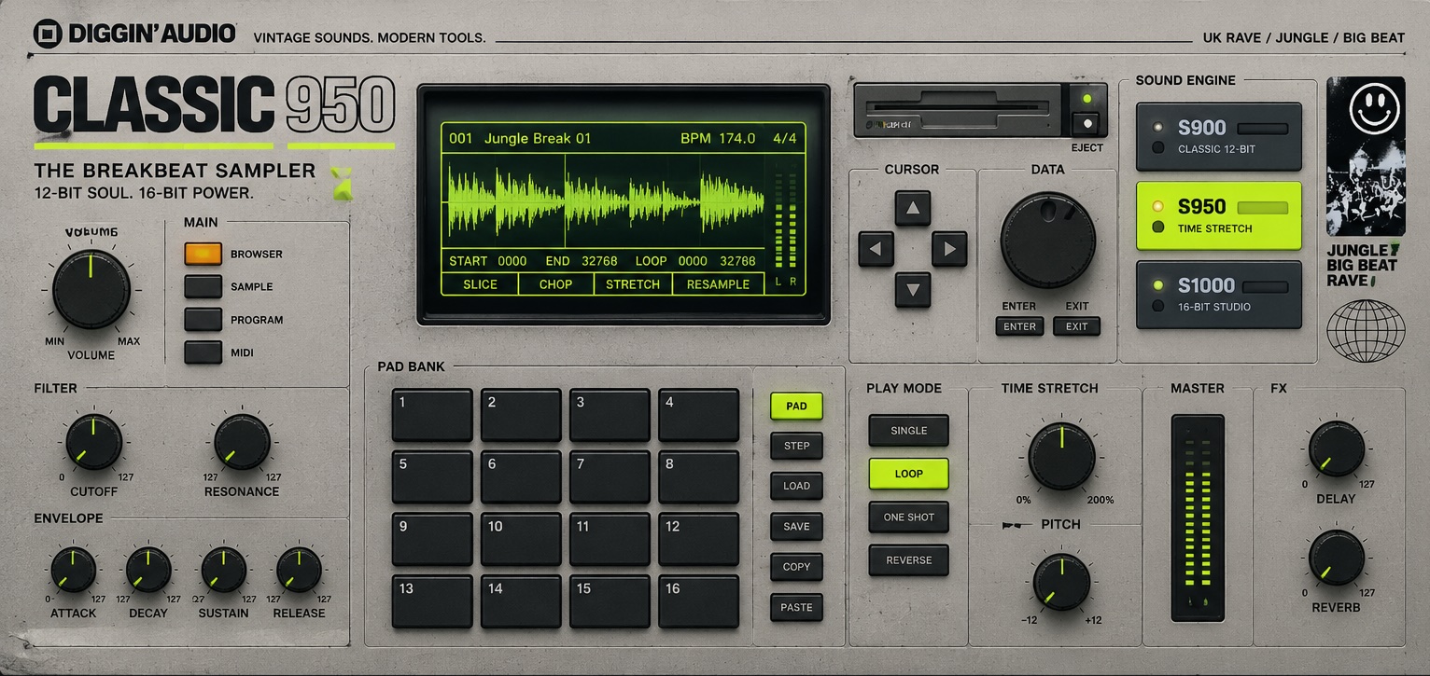Enable Reverse play mode
Image resolution: width=1430 pixels, height=676 pixels.
908,560
